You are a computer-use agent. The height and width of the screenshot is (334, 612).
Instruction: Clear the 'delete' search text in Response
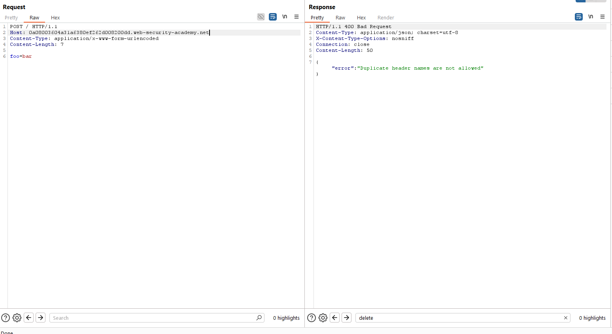pos(566,318)
